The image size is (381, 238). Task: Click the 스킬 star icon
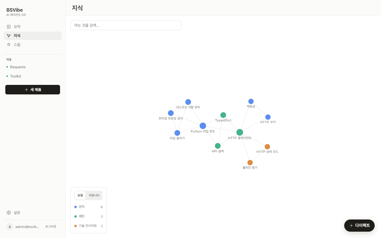point(9,45)
